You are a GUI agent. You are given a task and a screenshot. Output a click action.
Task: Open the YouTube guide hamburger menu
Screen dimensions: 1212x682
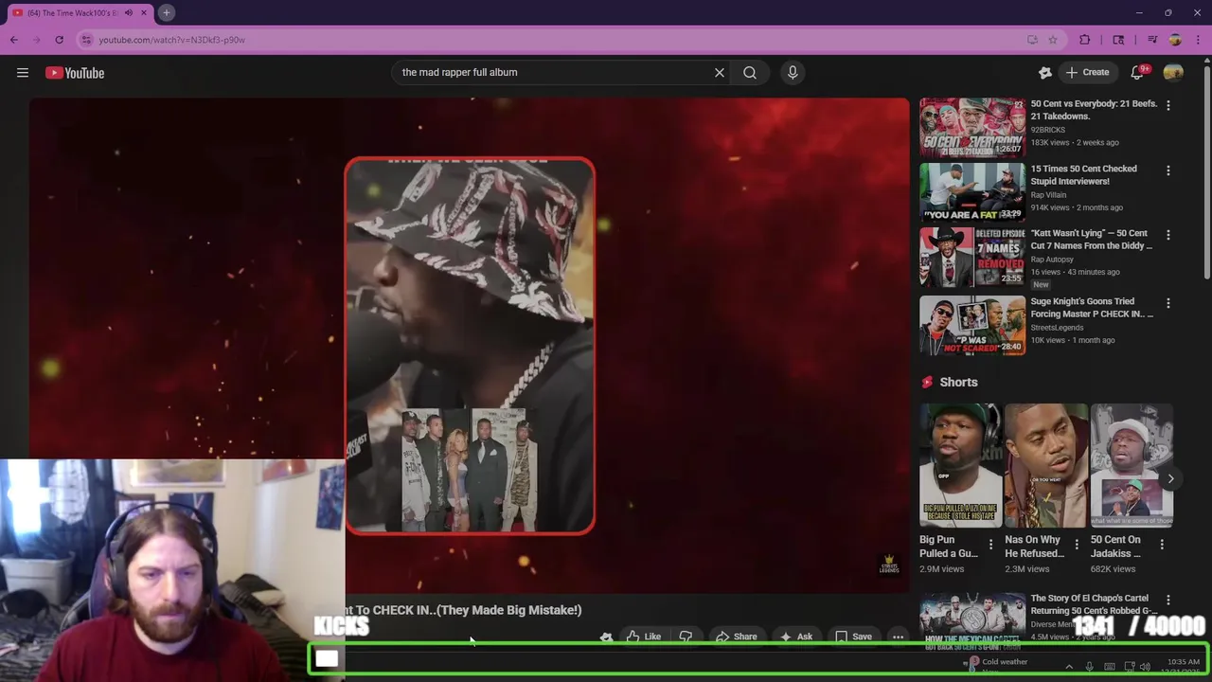23,73
